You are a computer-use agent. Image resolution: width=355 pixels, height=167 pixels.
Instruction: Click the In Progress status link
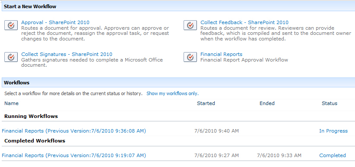coord(333,131)
